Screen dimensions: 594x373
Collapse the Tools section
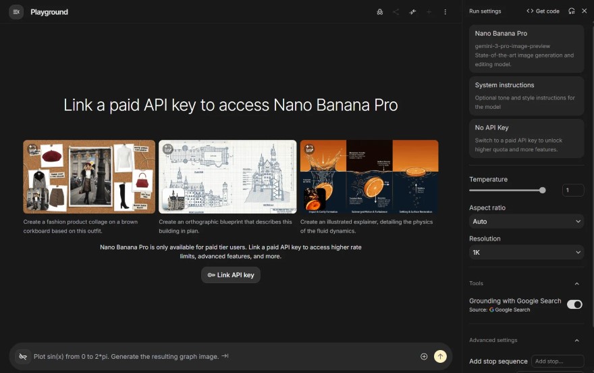(x=576, y=284)
